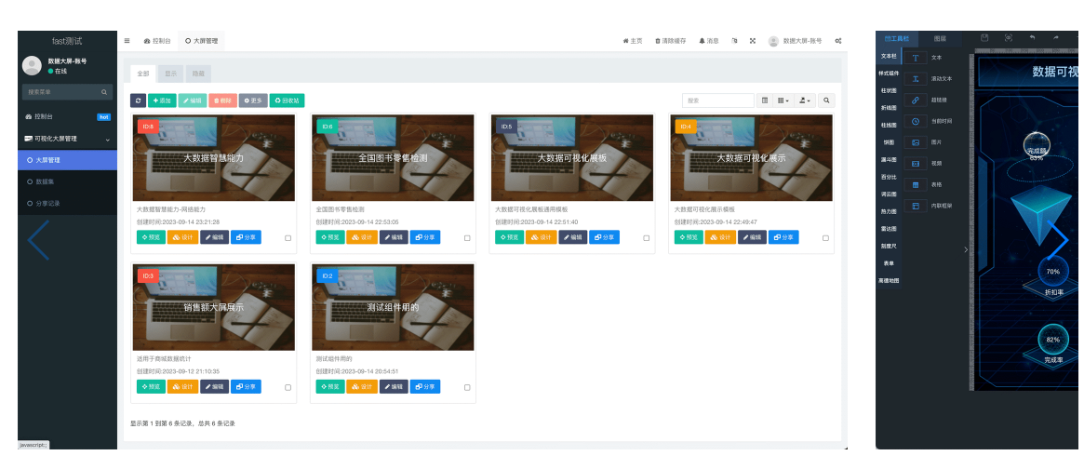The height and width of the screenshot is (469, 1084).
Task: Switch to the 全部 filter tab
Action: pos(143,74)
